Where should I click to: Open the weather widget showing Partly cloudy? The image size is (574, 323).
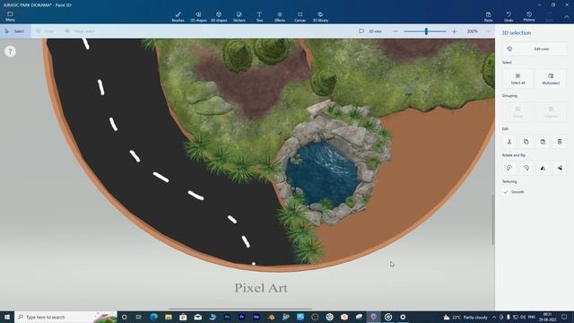tap(465, 317)
